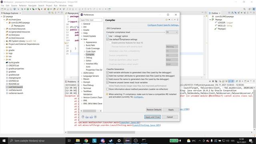Select build.gradle in Package Explorer
Screen dimensions: 256x144
tap(14, 62)
